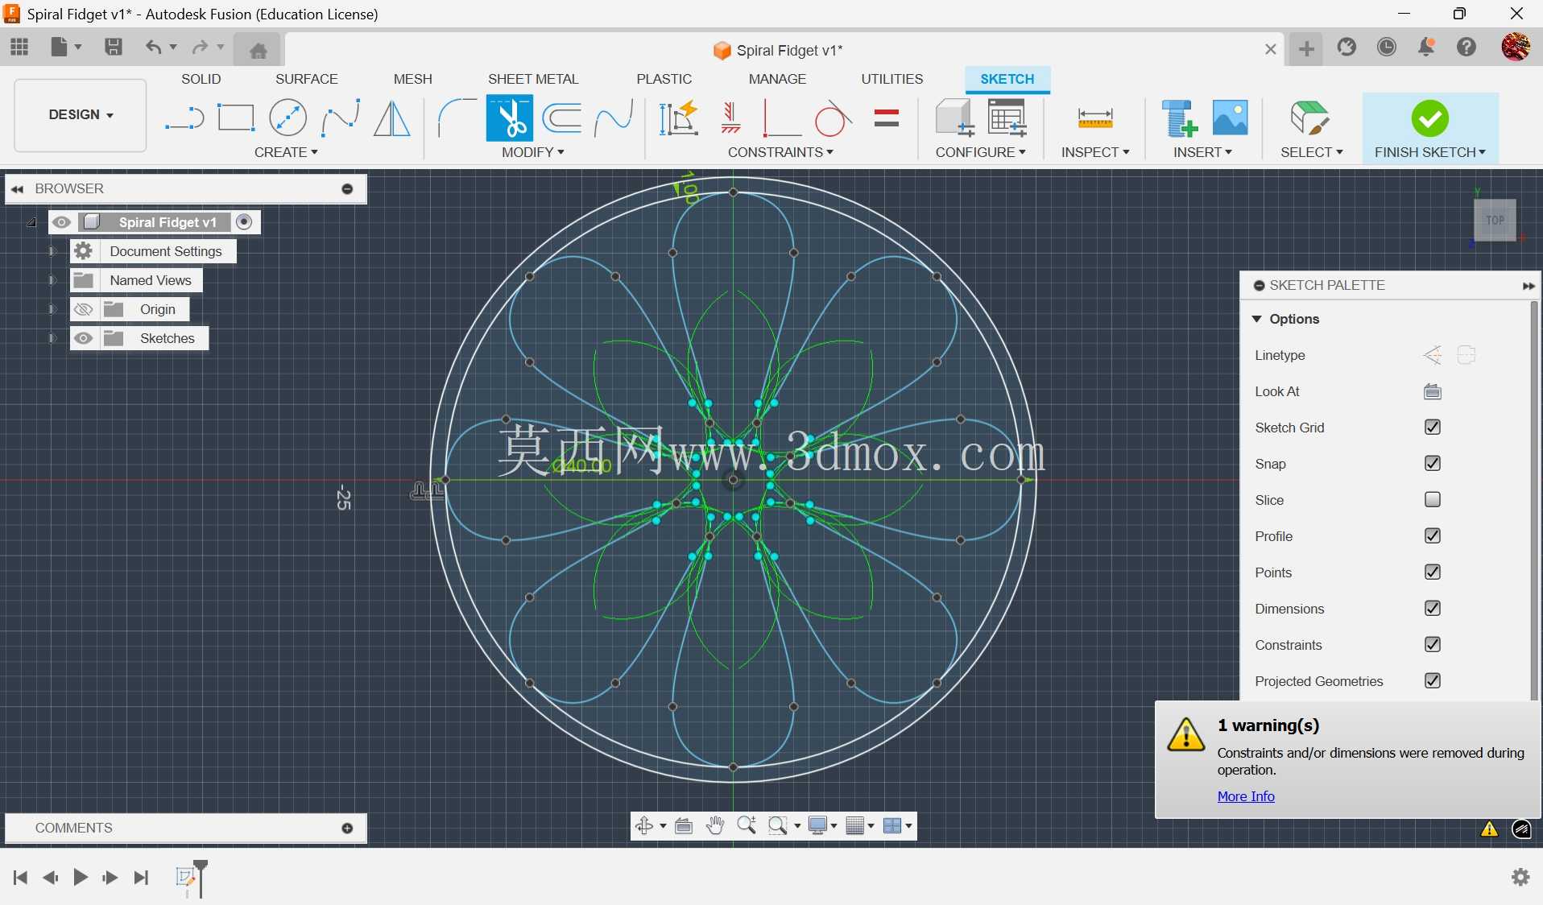Click the Save icon
Screen dimensions: 1543x905
coord(114,47)
